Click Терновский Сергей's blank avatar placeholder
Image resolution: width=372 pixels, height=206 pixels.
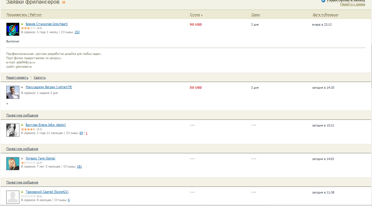13,197
